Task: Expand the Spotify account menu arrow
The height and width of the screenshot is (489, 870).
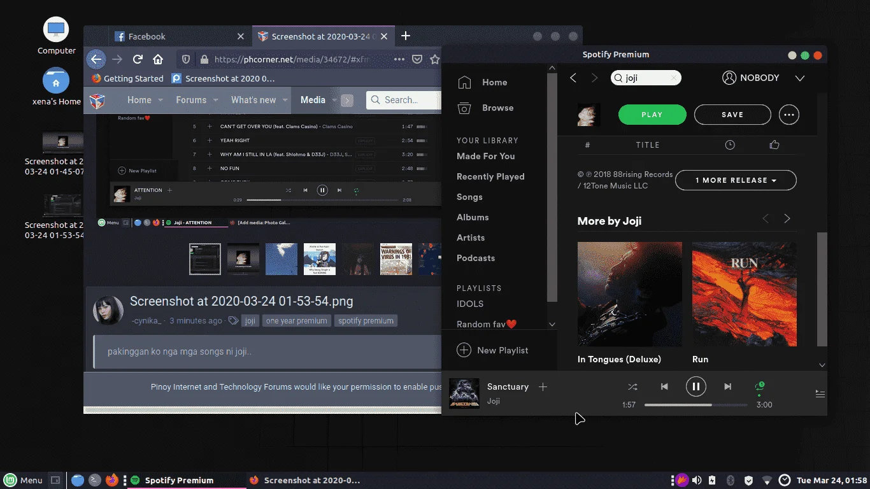Action: tap(800, 78)
